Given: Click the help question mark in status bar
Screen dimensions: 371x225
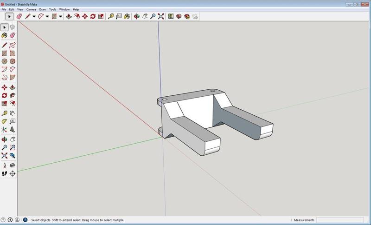Looking at the screenshot, I should coord(25,220).
